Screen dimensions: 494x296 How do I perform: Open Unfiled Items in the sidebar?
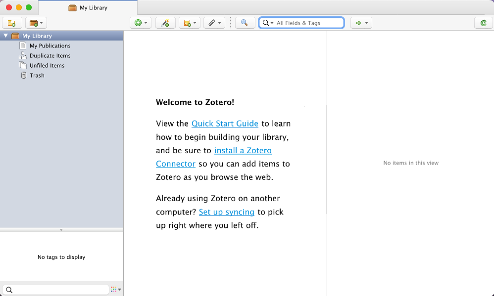[x=47, y=65]
